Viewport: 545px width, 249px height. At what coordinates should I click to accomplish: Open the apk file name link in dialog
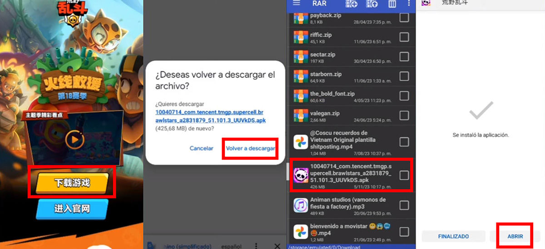210,116
